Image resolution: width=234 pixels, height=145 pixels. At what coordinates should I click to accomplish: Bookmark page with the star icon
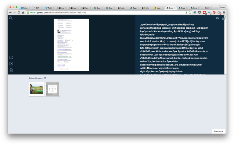pos(190,12)
